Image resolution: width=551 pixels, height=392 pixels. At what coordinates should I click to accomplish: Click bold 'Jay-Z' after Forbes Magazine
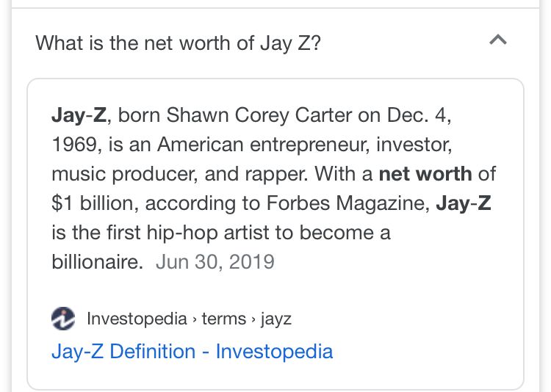pyautogui.click(x=464, y=203)
